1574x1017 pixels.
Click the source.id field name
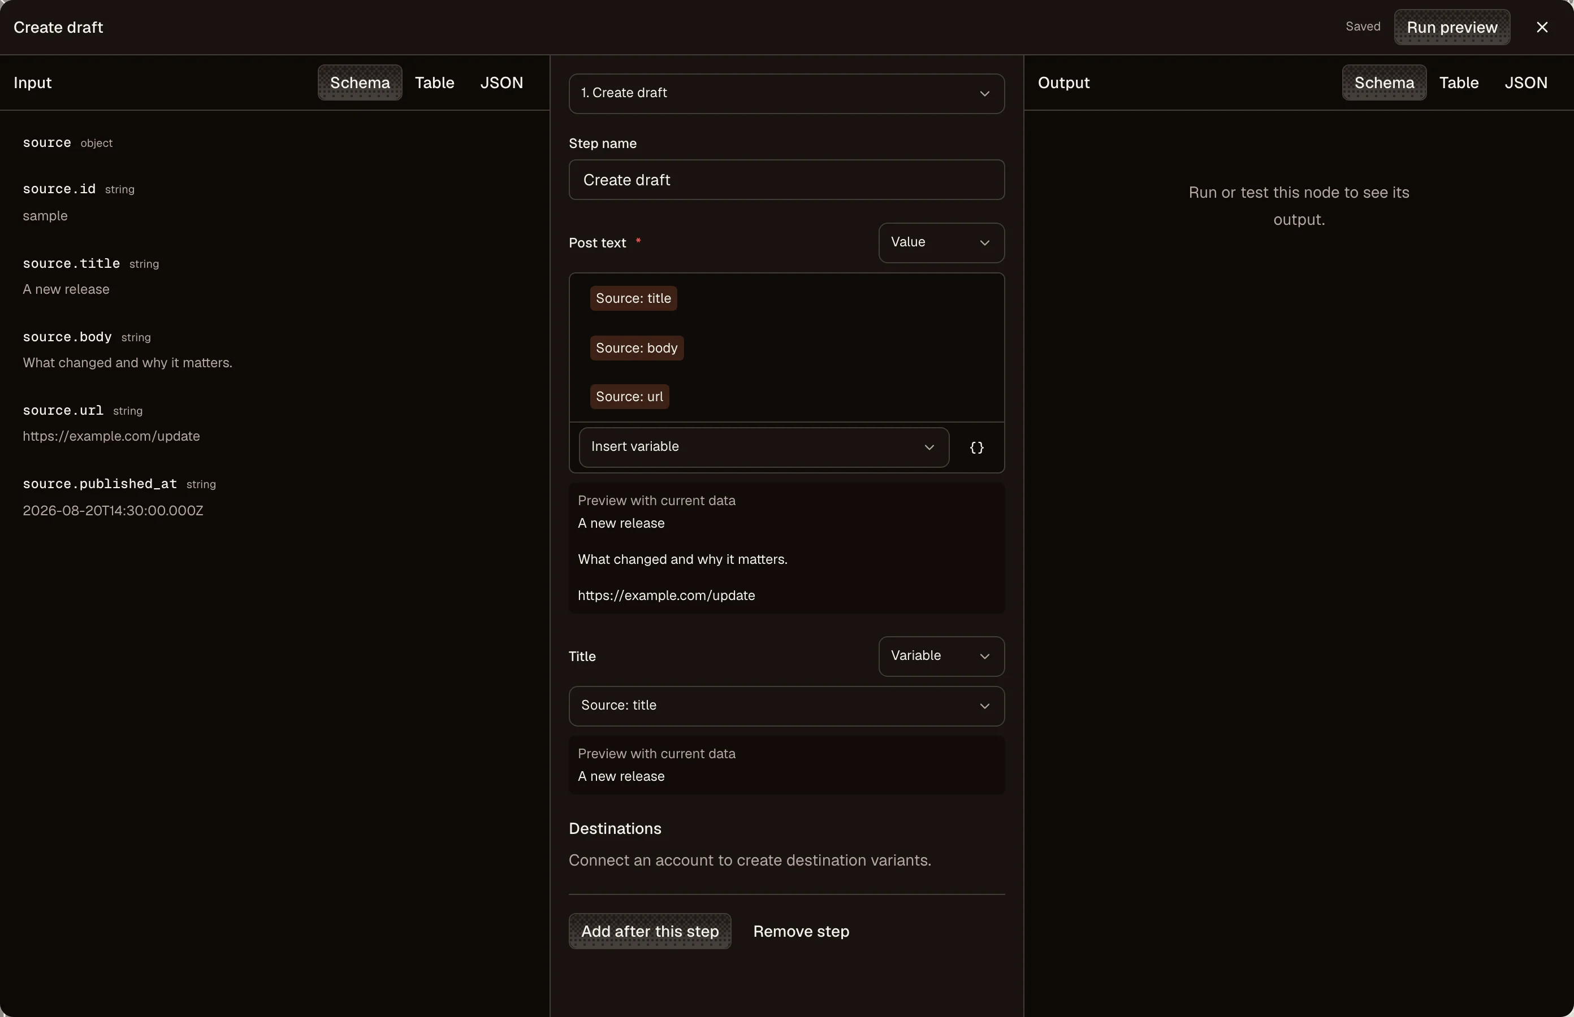(59, 189)
